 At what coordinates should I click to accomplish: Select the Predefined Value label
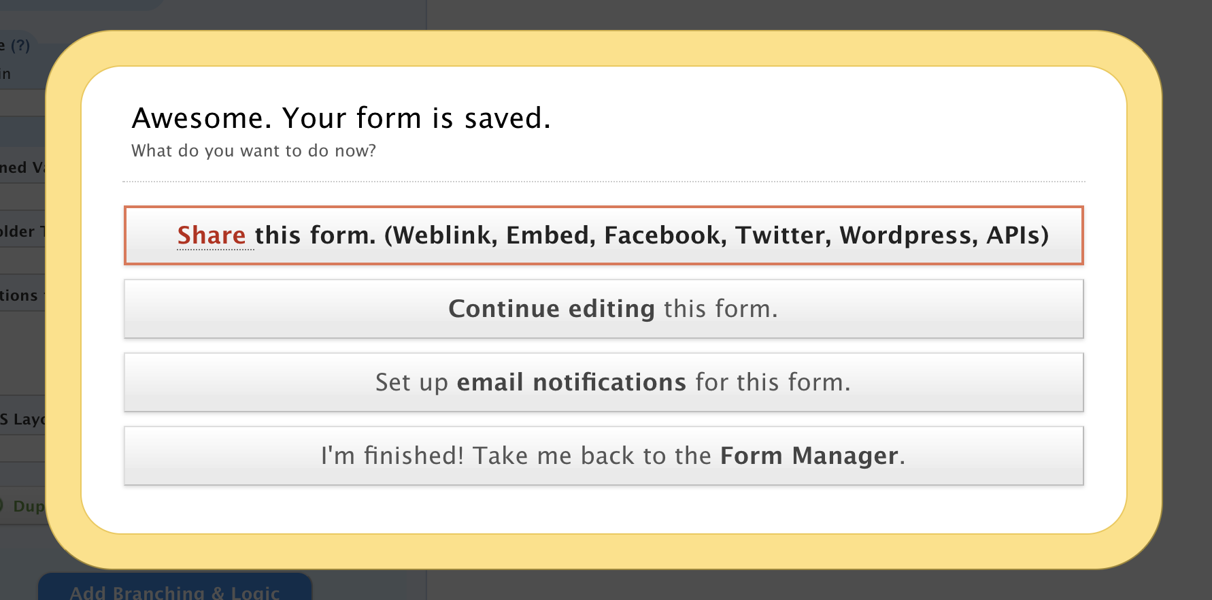(x=22, y=167)
